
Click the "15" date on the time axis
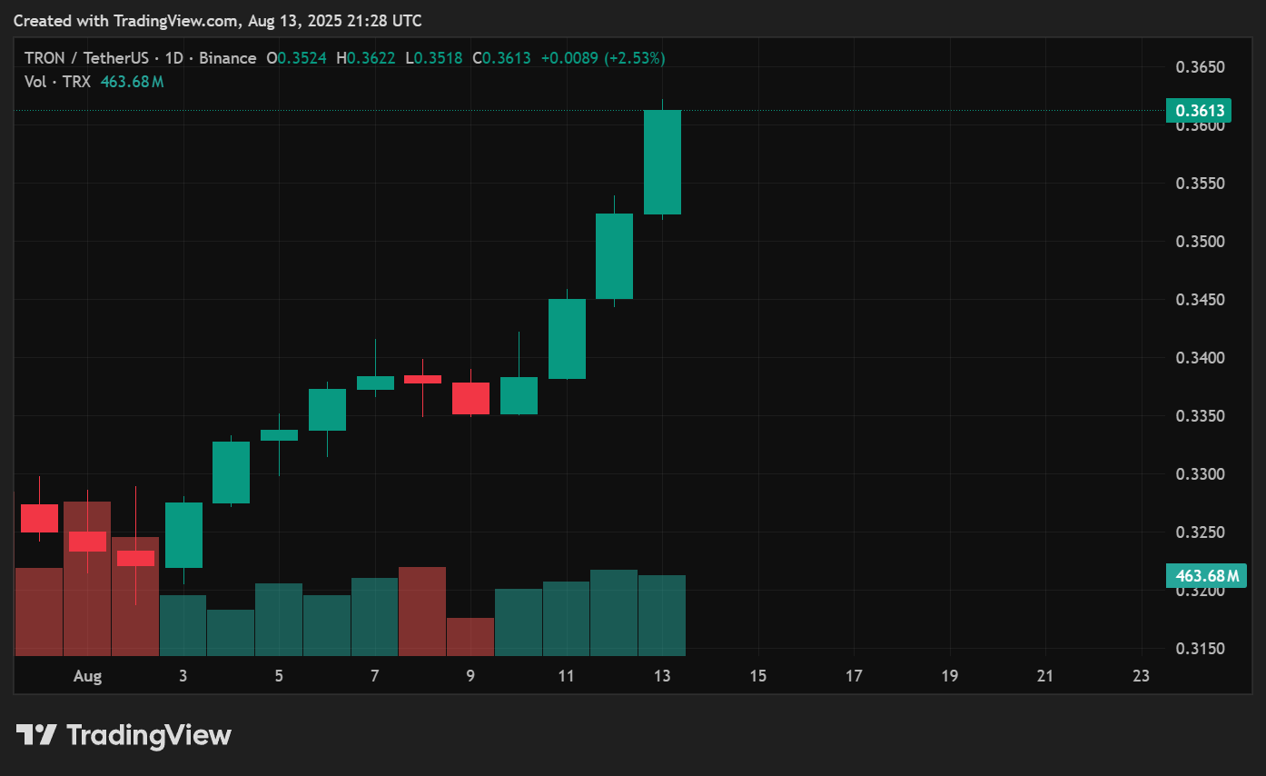tap(757, 676)
